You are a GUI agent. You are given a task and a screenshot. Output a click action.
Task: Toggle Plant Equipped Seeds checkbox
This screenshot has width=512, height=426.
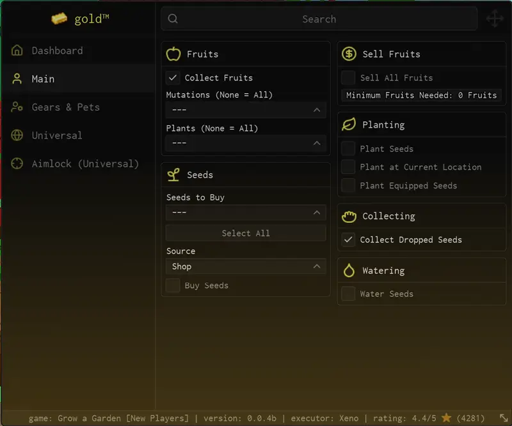click(348, 185)
